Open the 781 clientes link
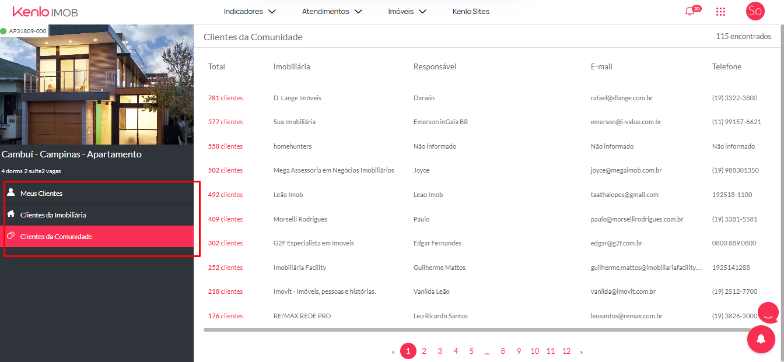This screenshot has width=784, height=362. point(225,98)
